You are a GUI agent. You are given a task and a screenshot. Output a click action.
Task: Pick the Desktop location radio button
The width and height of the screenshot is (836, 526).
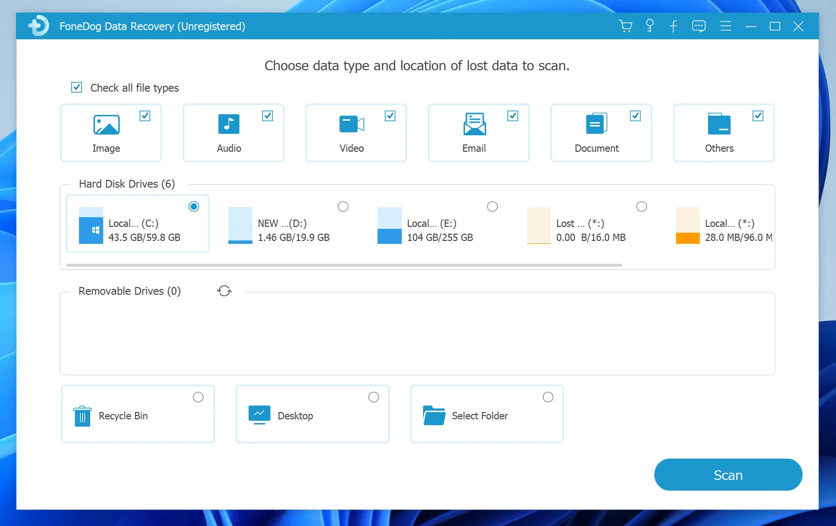click(x=374, y=397)
